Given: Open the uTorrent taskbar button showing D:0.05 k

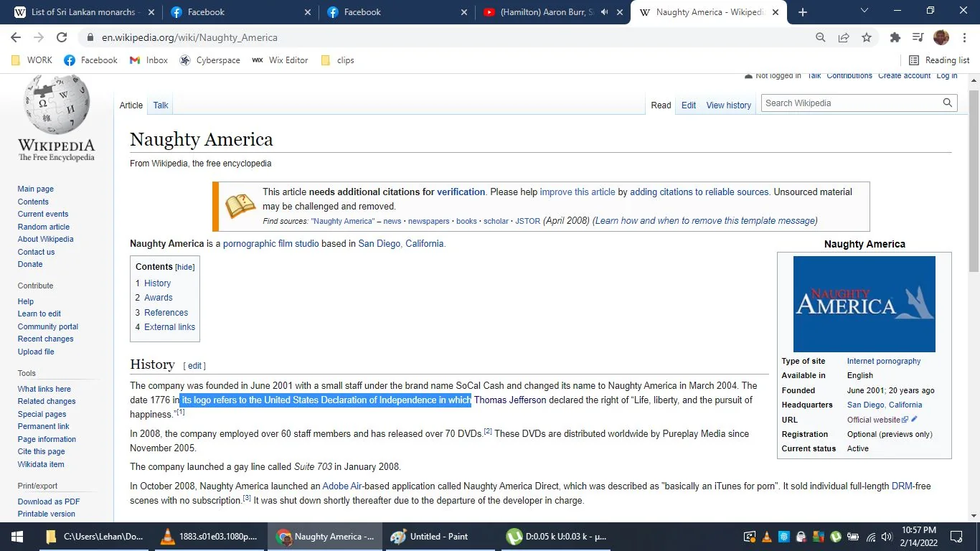Looking at the screenshot, I should point(556,537).
